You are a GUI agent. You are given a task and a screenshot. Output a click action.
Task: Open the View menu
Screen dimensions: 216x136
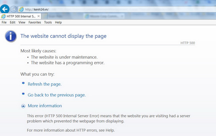(x=22, y=23)
